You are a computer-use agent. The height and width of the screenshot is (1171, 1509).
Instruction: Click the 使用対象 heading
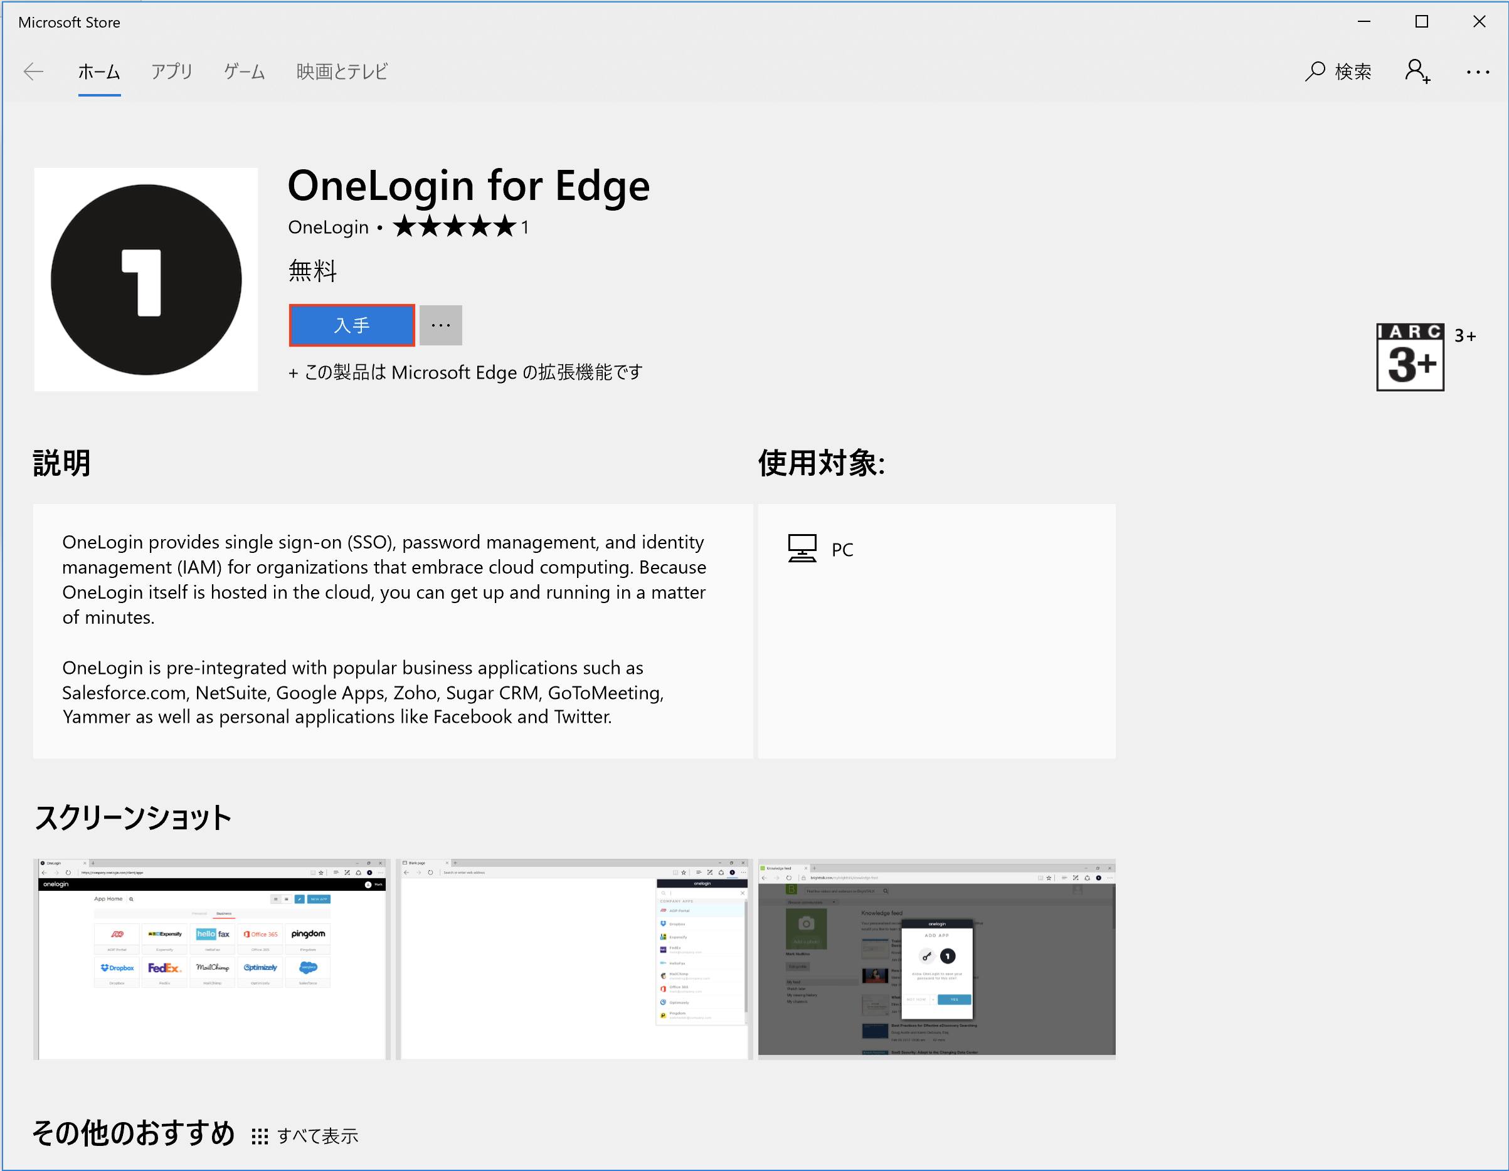pos(822,463)
